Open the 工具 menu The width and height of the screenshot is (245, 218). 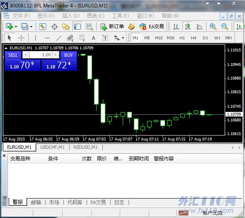pyautogui.click(x=121, y=16)
